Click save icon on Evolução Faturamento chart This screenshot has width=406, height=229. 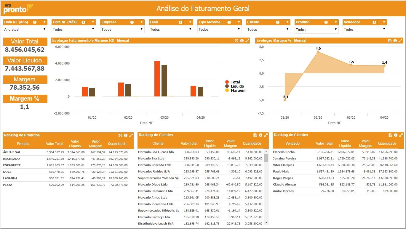[x=236, y=41]
